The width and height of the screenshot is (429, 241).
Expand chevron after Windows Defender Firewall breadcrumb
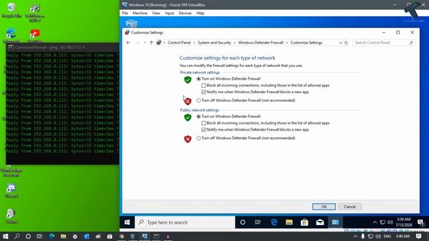point(287,43)
